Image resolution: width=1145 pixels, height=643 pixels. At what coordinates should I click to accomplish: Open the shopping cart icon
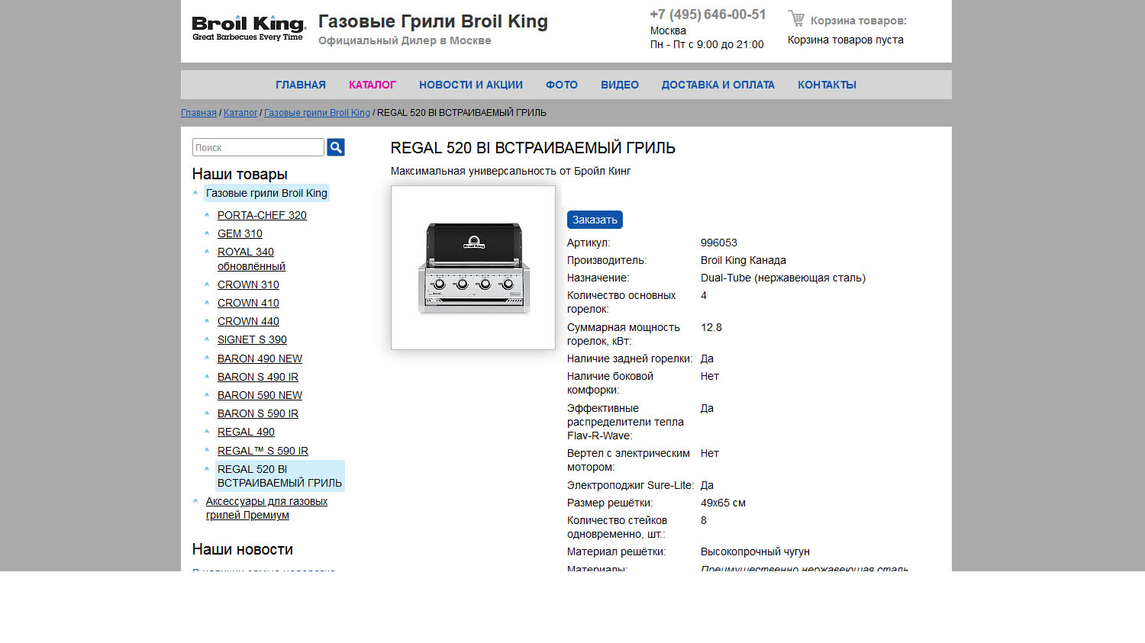[796, 19]
